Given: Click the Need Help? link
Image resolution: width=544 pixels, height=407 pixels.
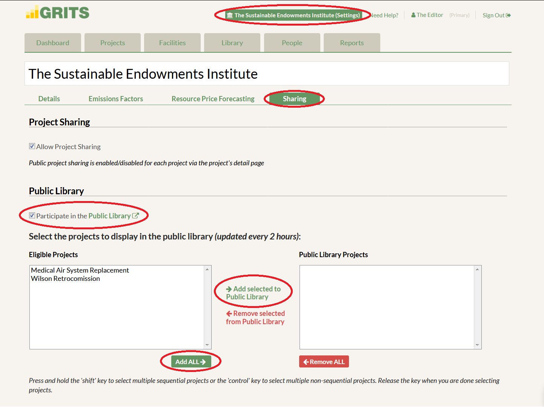Looking at the screenshot, I should click(x=384, y=15).
